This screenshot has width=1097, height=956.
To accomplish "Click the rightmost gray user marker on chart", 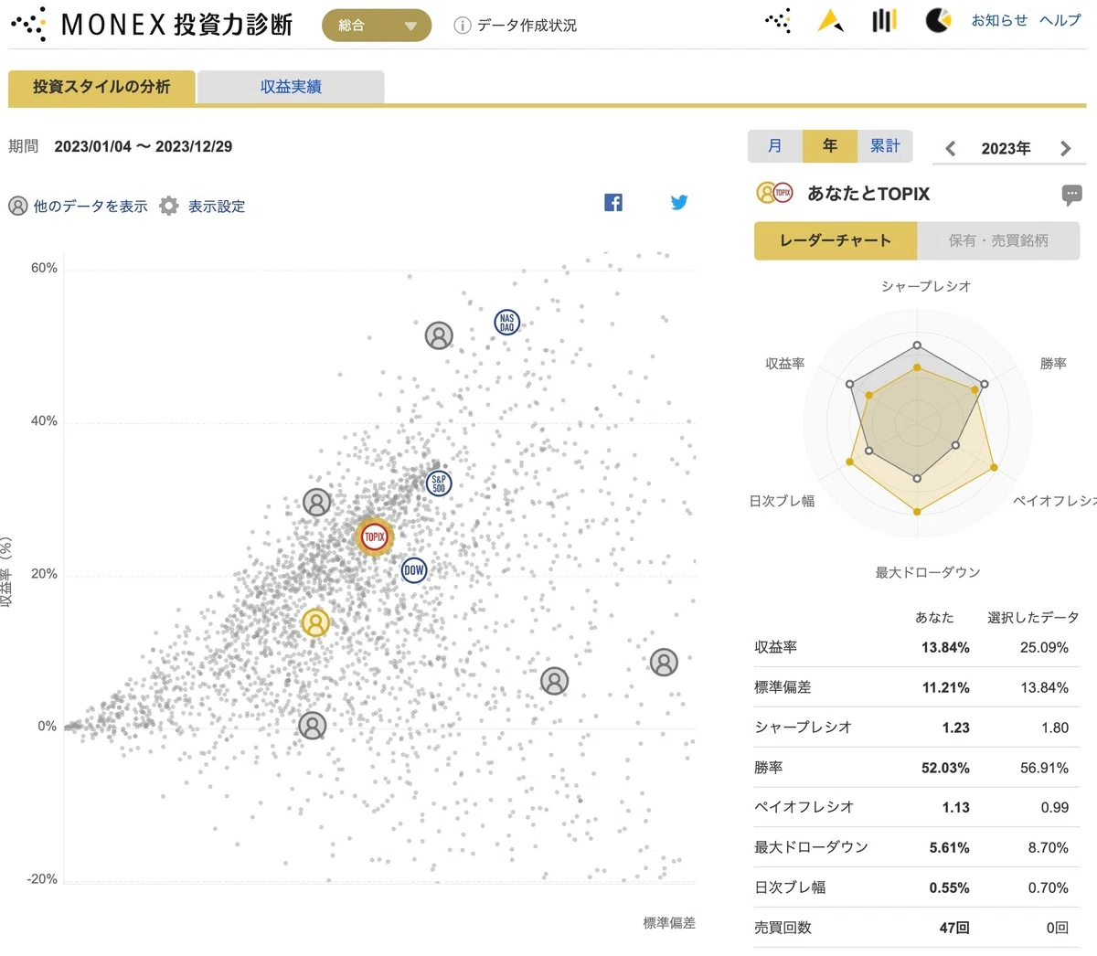I will (664, 663).
